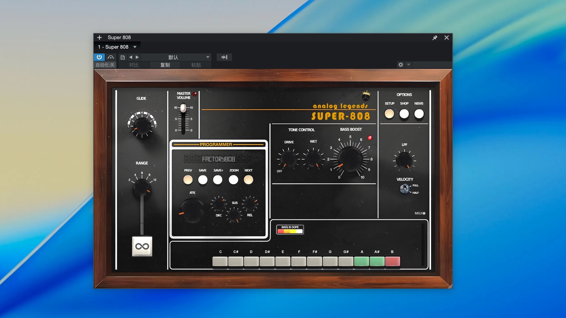Toggle the infinity glide latch button
Screen dimensions: 566x318
[142, 246]
